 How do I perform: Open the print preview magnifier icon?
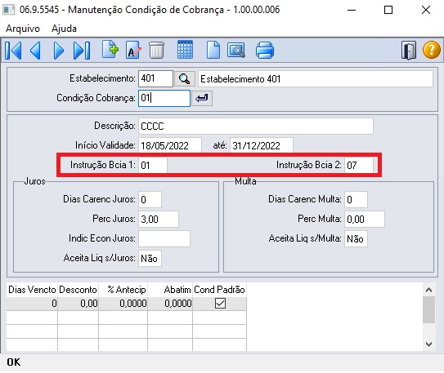click(x=235, y=50)
